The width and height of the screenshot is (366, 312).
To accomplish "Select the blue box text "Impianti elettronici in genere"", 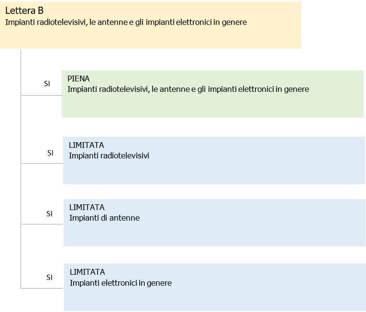I will tap(121, 283).
